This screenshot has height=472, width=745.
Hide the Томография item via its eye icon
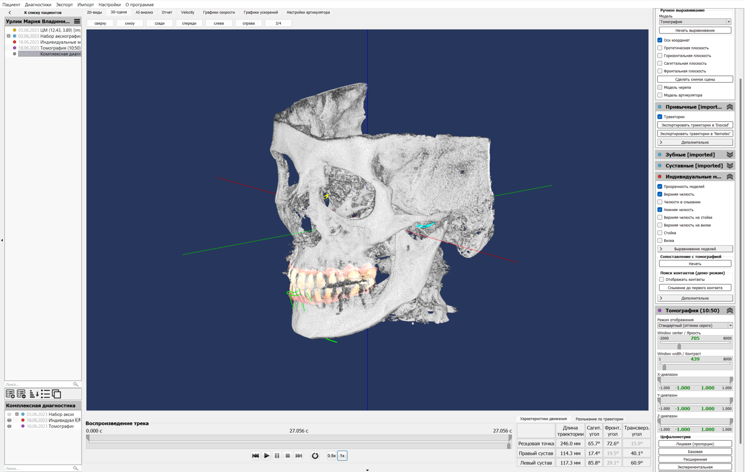tap(9, 426)
